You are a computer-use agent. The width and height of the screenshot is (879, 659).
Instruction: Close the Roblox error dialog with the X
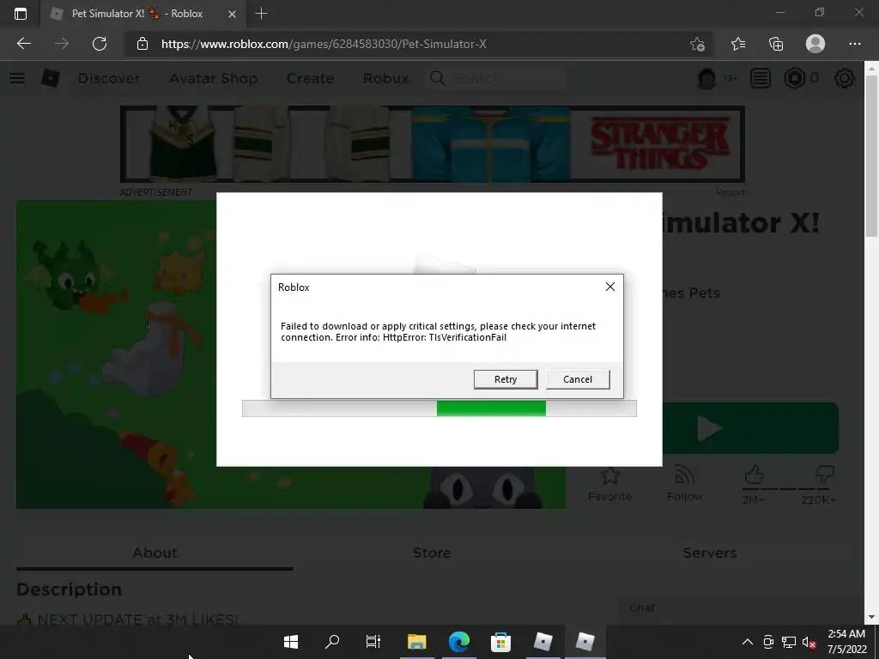pyautogui.click(x=610, y=287)
